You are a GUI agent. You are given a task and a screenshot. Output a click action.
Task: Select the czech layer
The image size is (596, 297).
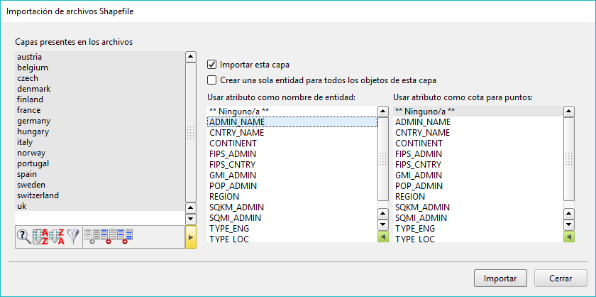(99, 78)
